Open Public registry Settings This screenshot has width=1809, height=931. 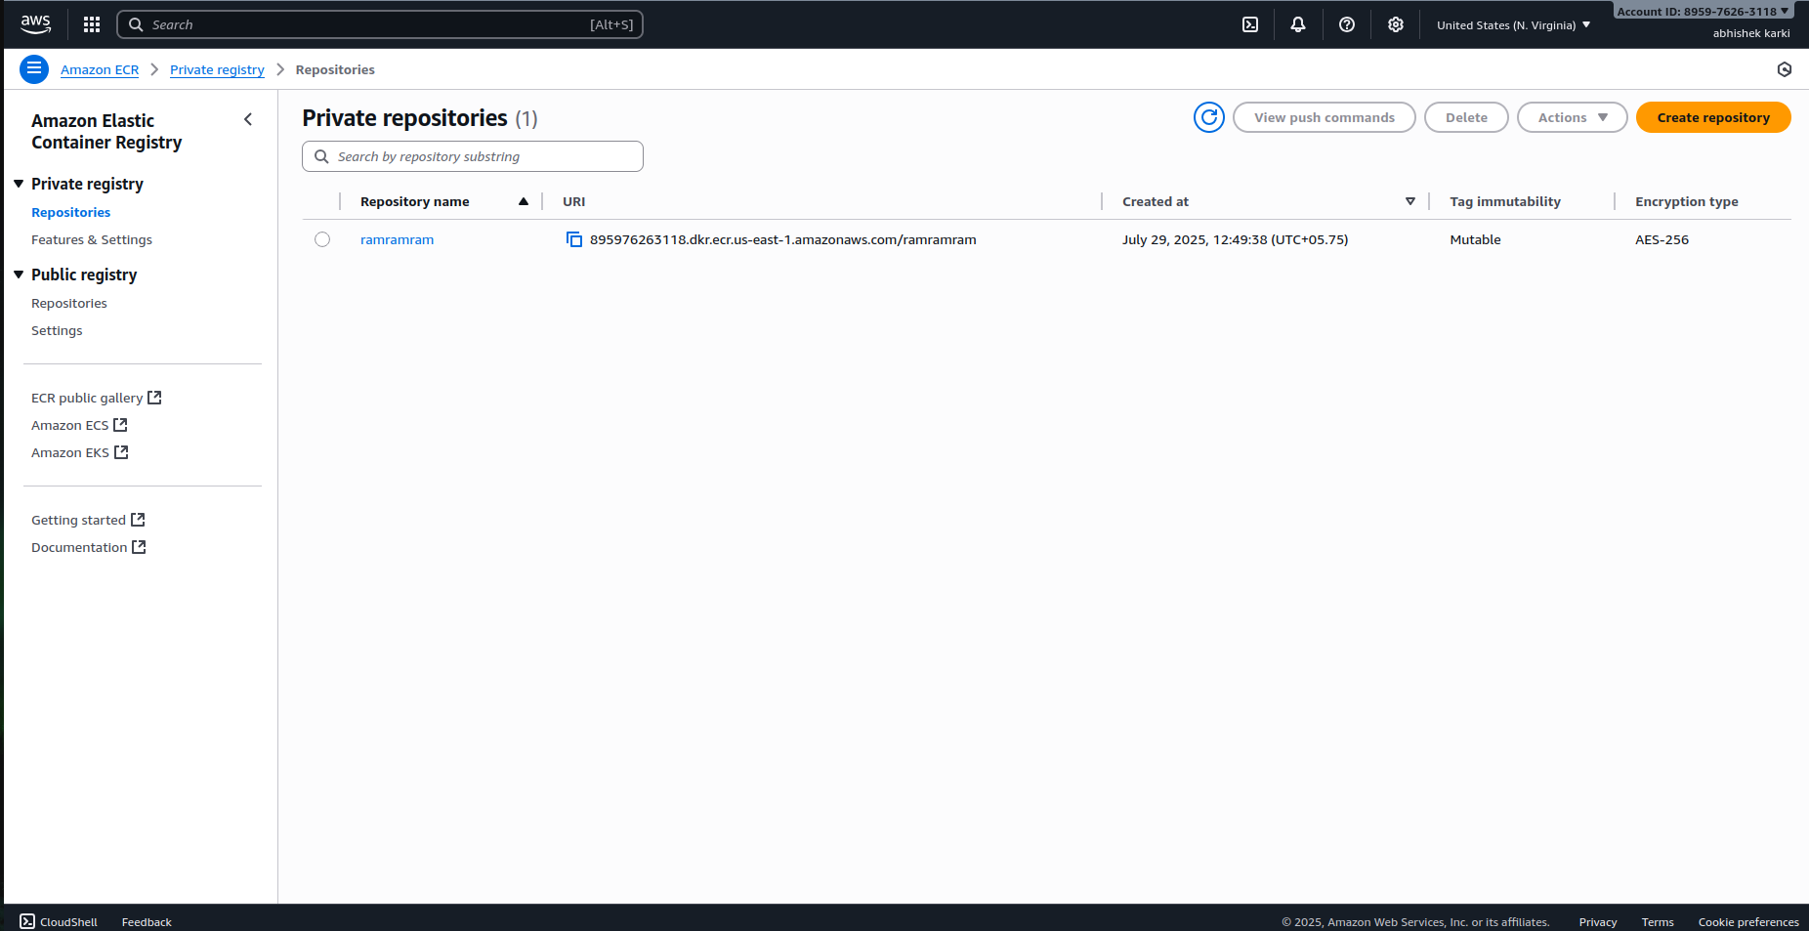(x=57, y=330)
